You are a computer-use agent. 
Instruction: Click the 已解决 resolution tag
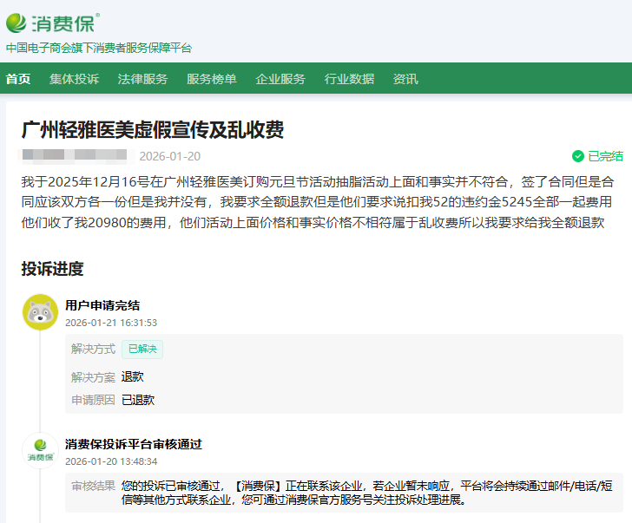142,350
